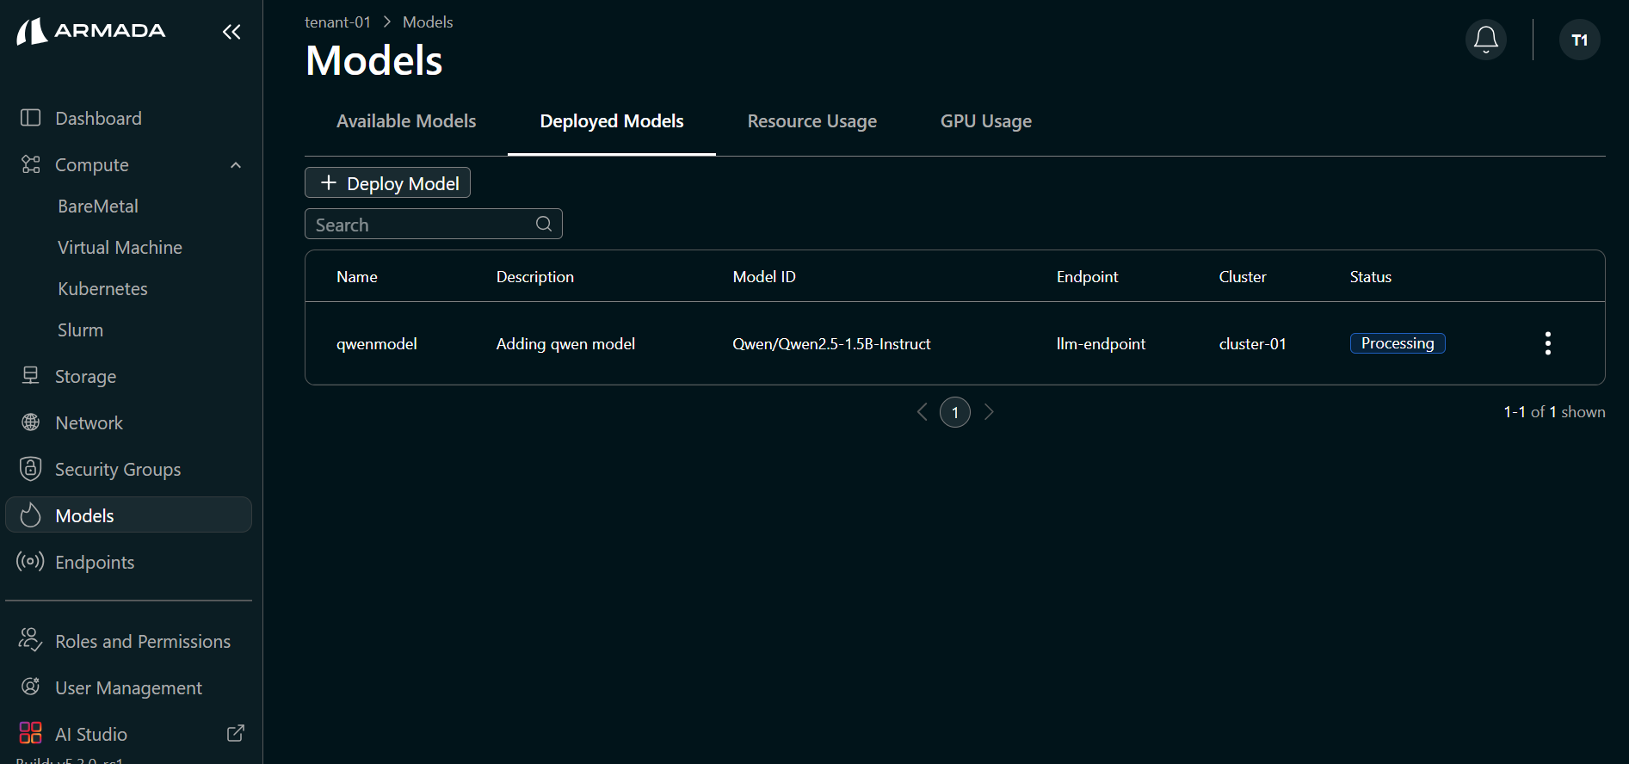The image size is (1629, 764).
Task: Open qwenmodel row actions kebab menu
Action: (x=1548, y=343)
